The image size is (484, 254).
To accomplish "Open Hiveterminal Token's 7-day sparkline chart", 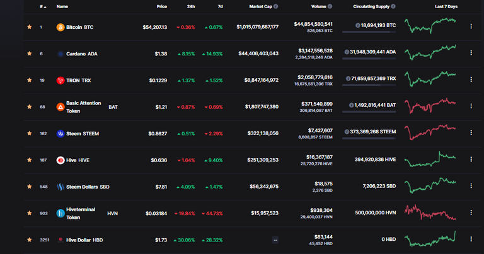I will pyautogui.click(x=430, y=213).
